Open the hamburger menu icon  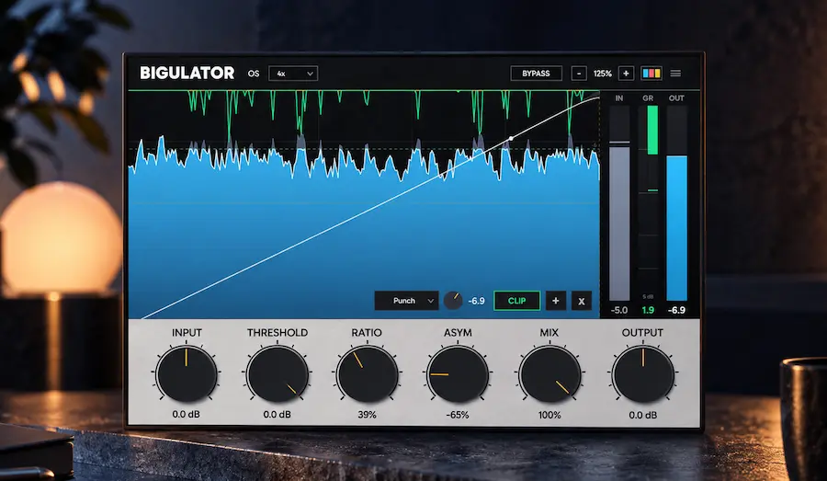675,74
